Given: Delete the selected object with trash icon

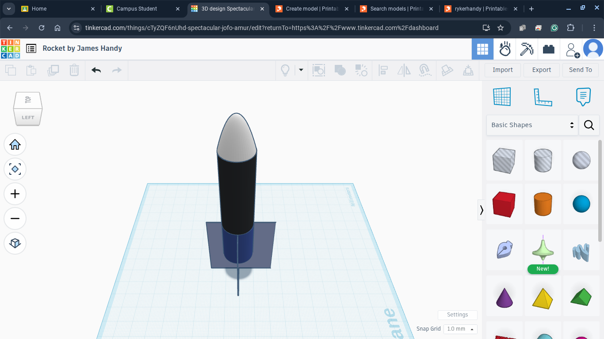Looking at the screenshot, I should point(74,70).
